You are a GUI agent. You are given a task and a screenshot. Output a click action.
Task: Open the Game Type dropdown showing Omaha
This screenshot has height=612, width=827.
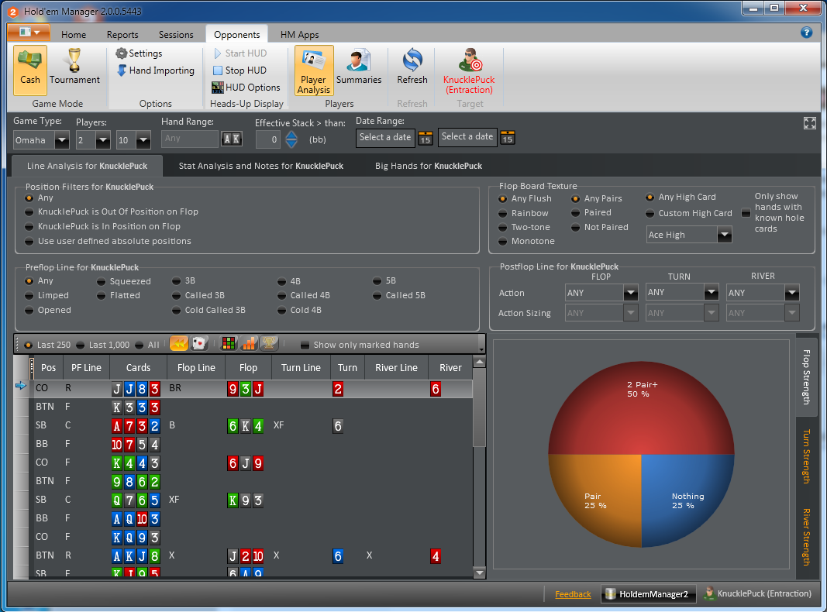(x=62, y=140)
